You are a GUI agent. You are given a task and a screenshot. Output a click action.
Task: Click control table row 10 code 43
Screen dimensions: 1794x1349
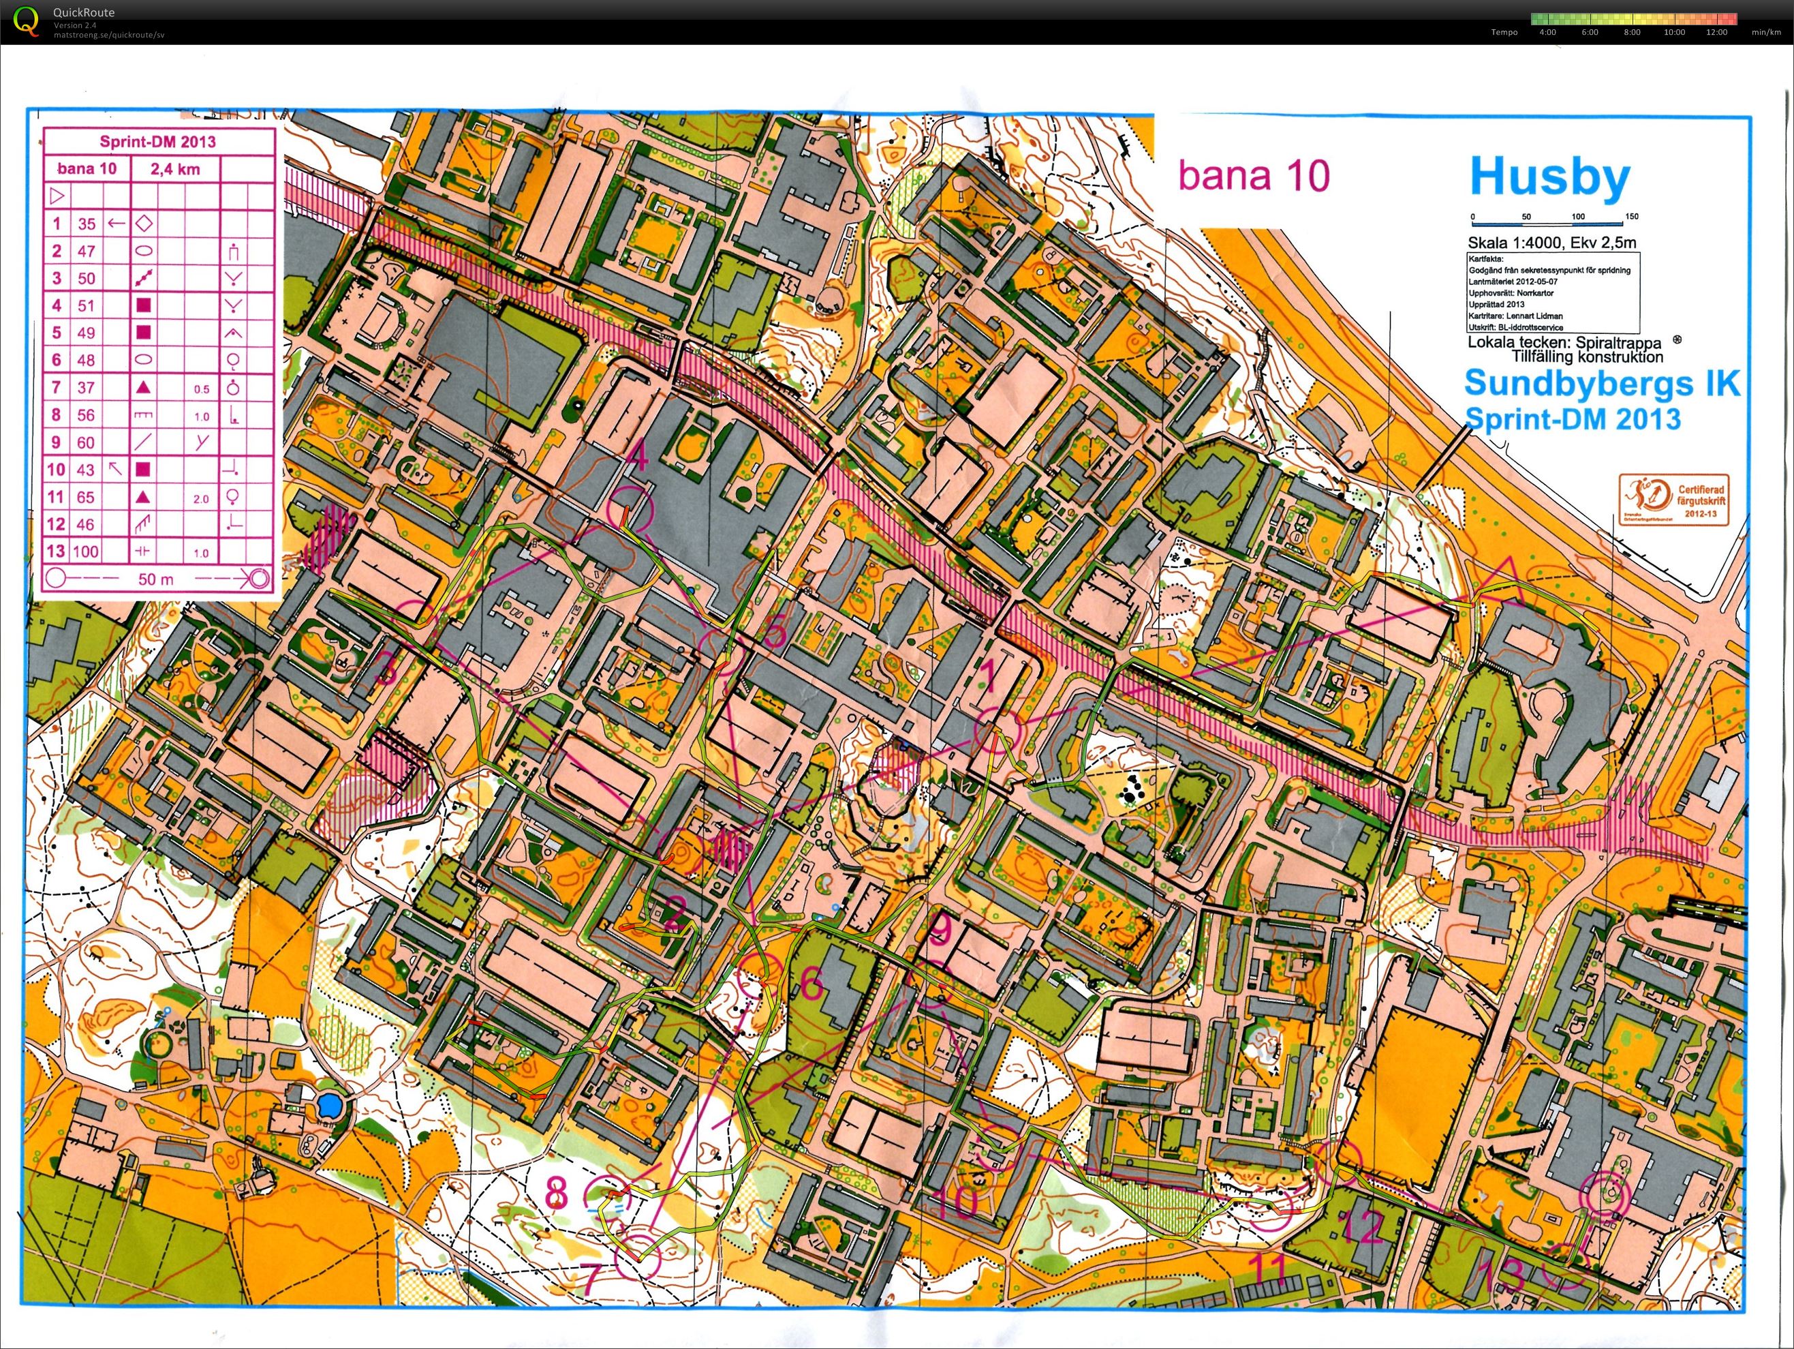click(x=87, y=470)
